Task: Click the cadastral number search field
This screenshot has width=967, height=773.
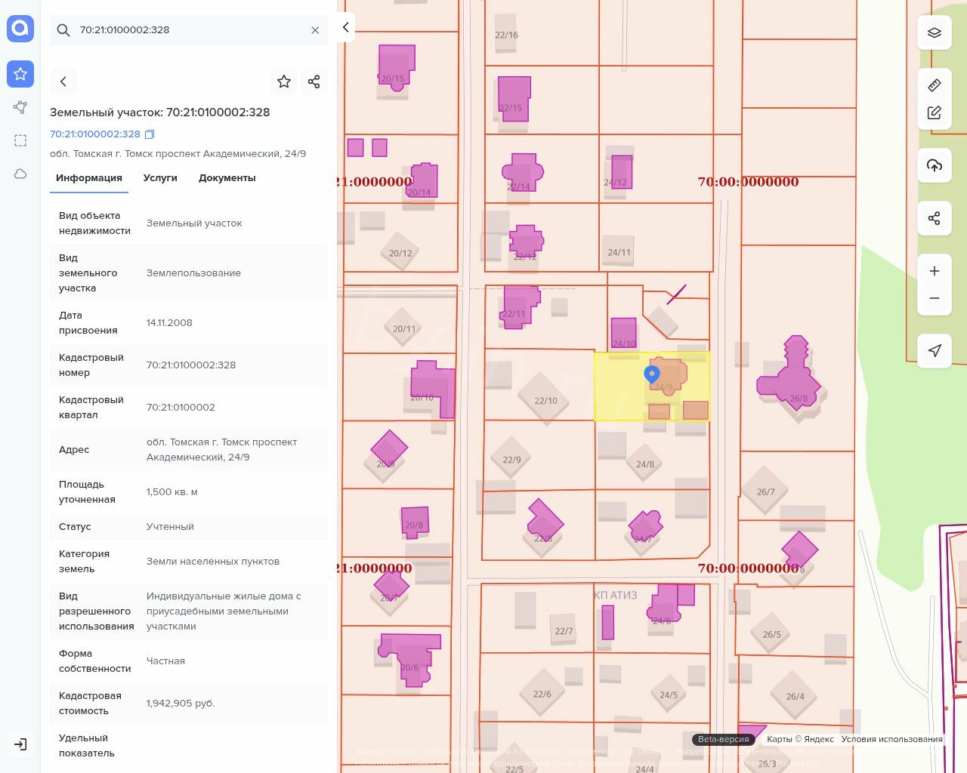Action: coord(189,30)
